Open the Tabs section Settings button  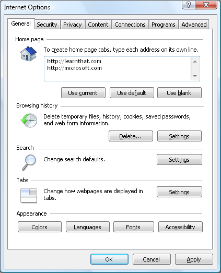(179, 192)
